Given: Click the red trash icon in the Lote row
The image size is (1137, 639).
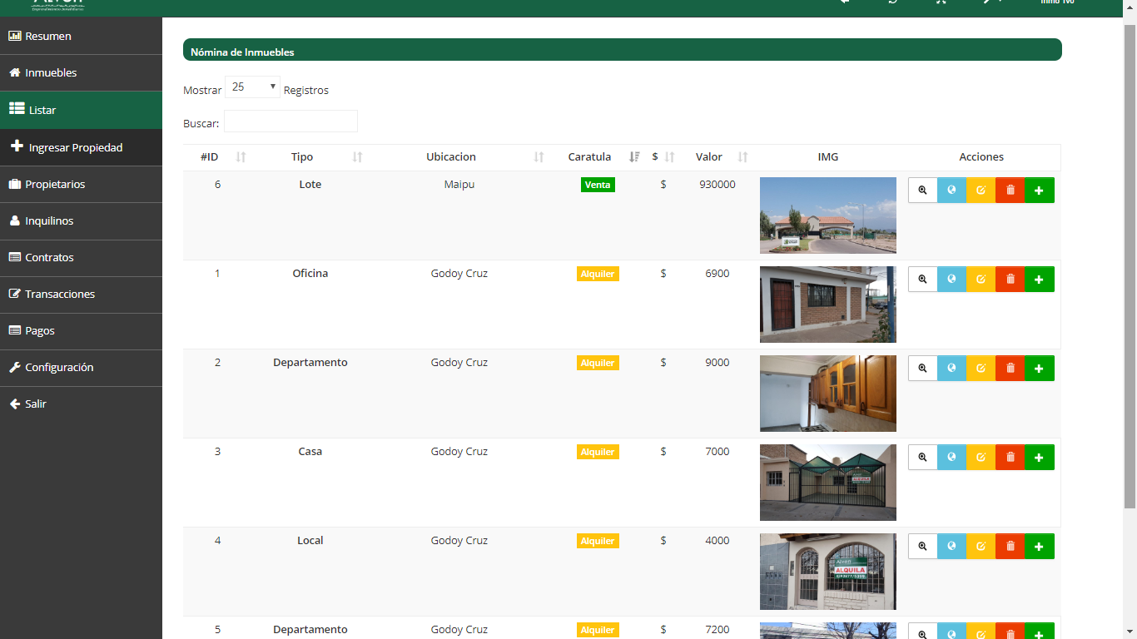Looking at the screenshot, I should [x=1010, y=190].
